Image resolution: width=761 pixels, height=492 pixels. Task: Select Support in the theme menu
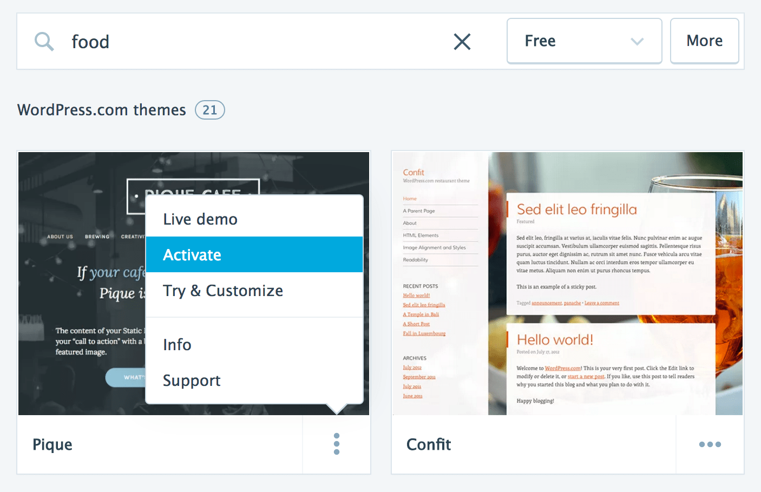192,381
